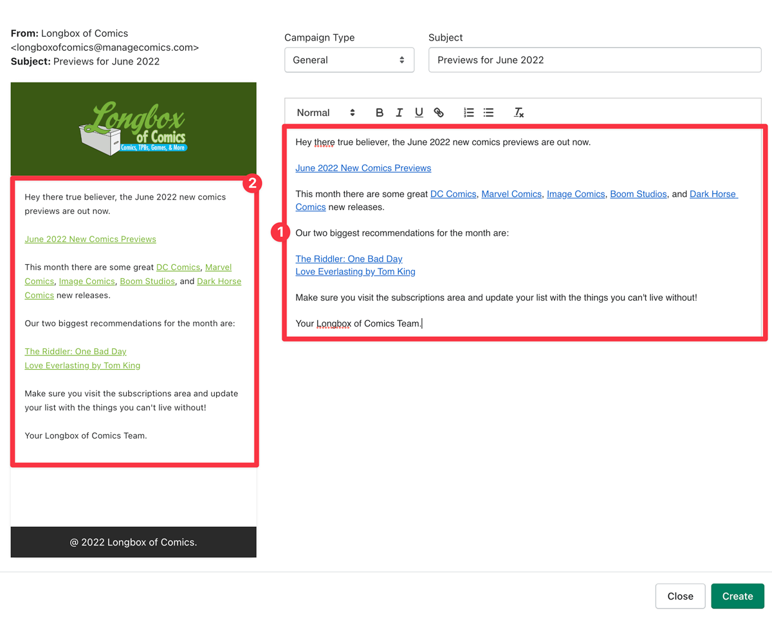Apply numbered list formatting

(469, 113)
